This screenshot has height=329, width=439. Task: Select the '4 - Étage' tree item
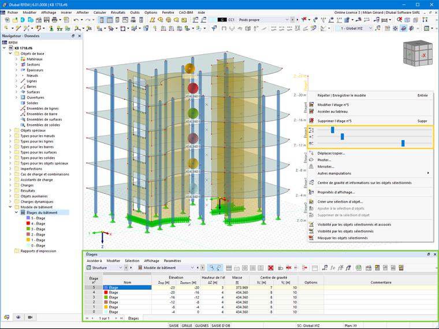click(x=38, y=223)
